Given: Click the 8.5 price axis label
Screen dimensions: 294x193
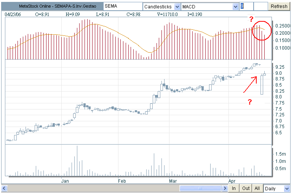Looking at the screenshot, I should tap(278, 85).
